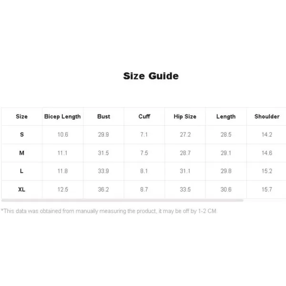Select the XL size row label
The height and width of the screenshot is (286, 286).
22,189
